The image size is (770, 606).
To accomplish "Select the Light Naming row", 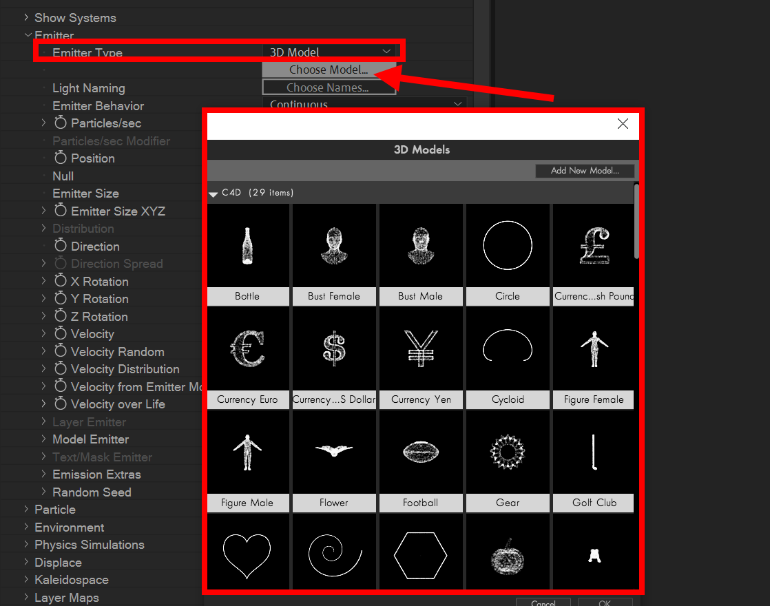I will (x=89, y=88).
